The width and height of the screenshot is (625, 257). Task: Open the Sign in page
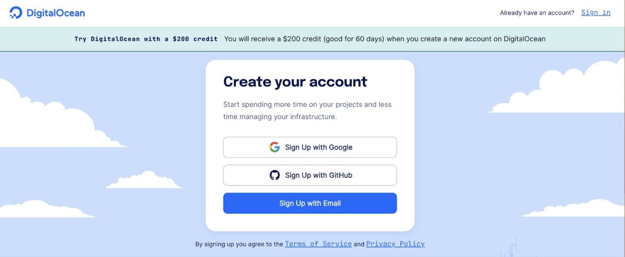pyautogui.click(x=595, y=13)
